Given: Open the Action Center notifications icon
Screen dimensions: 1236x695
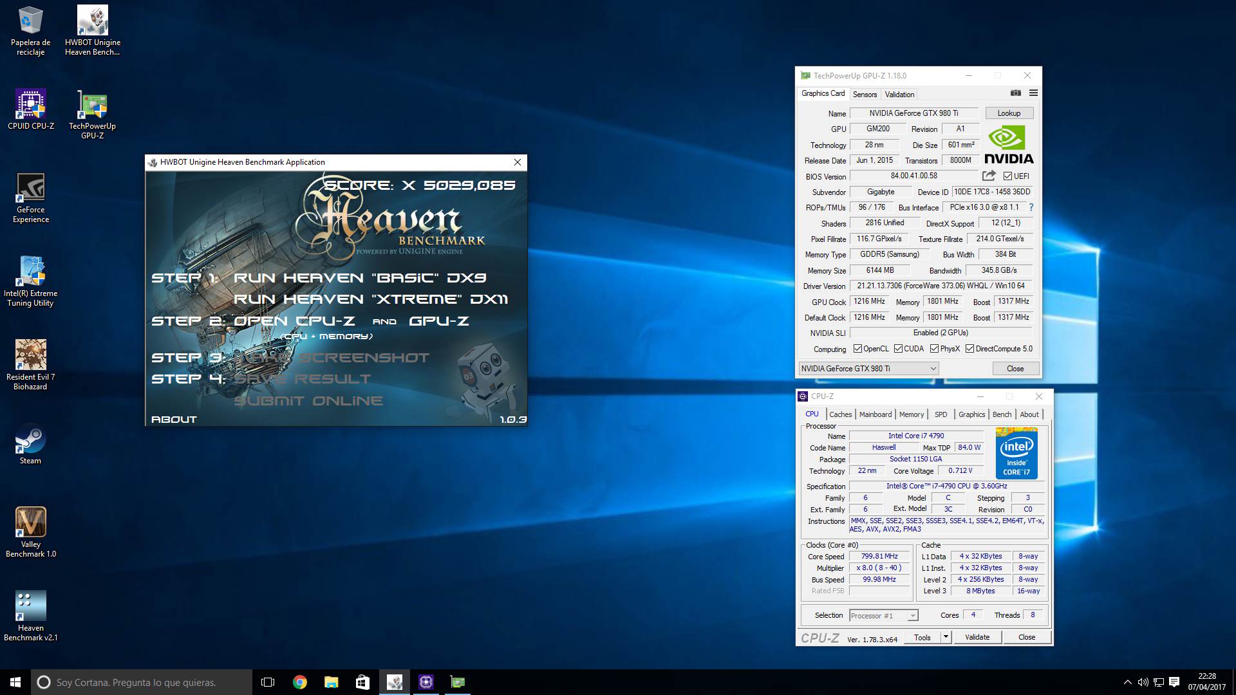Looking at the screenshot, I should 1174,682.
